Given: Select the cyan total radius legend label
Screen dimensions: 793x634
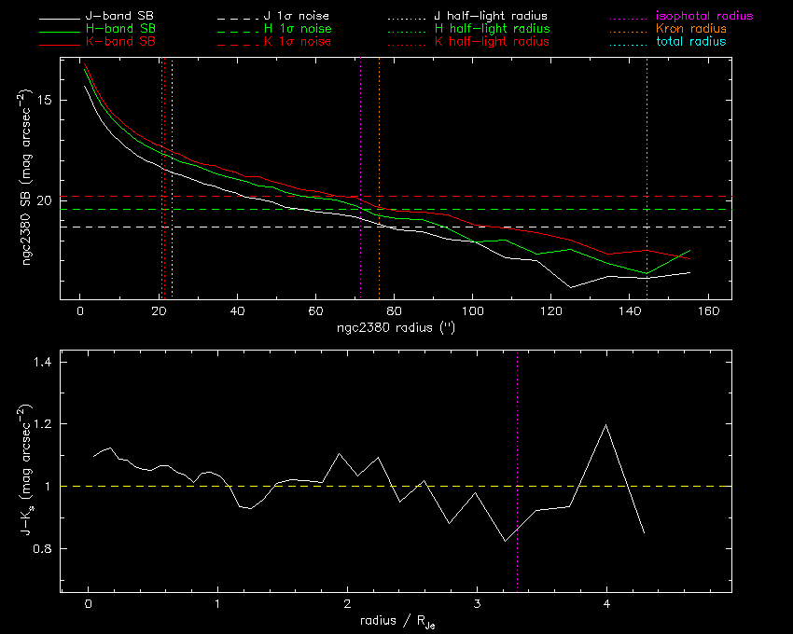Looking at the screenshot, I should [x=691, y=42].
